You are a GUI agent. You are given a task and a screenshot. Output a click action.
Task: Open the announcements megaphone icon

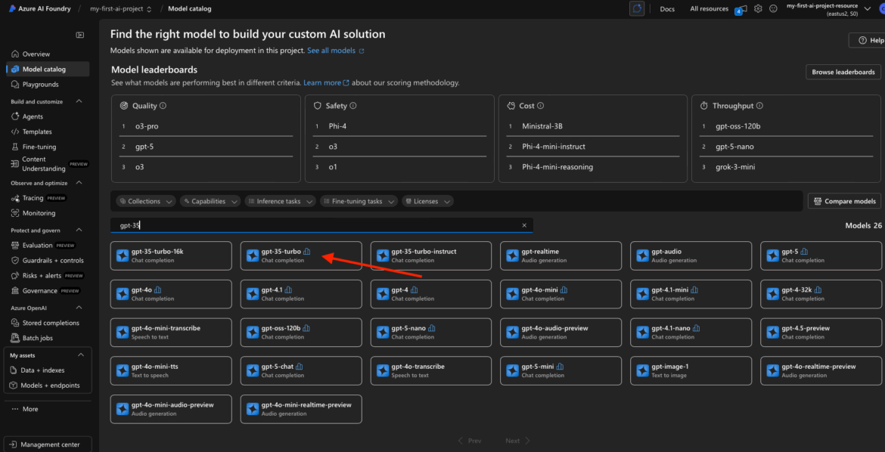[741, 9]
